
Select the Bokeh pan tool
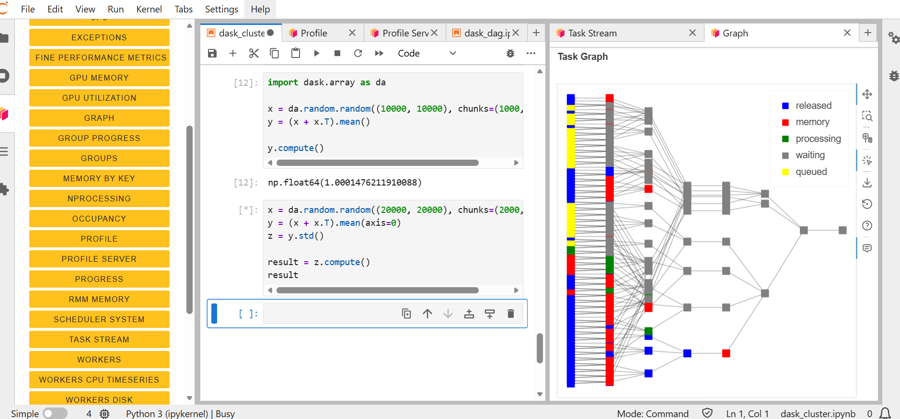coord(867,94)
